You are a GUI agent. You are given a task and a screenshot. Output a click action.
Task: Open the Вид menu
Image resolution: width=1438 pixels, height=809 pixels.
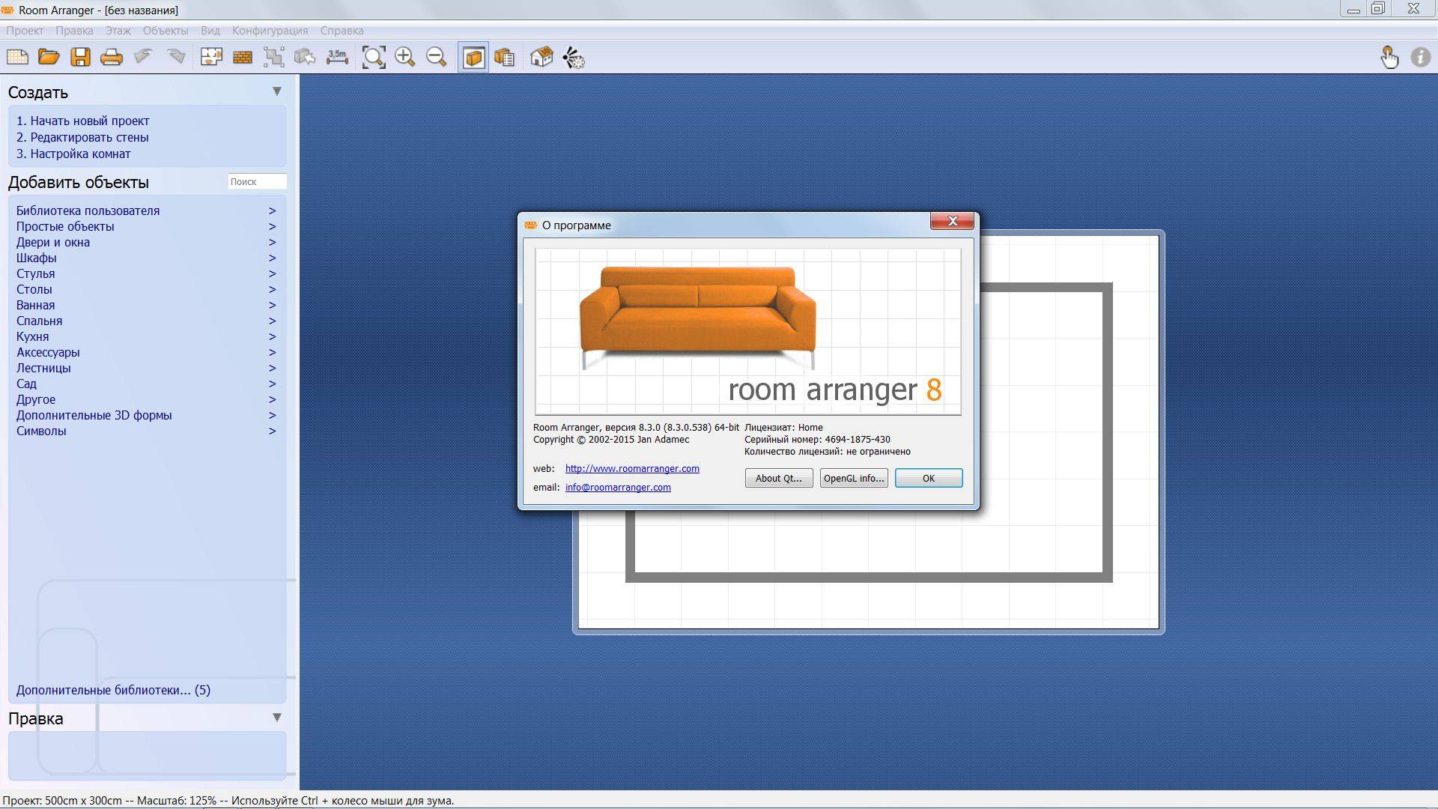coord(210,31)
